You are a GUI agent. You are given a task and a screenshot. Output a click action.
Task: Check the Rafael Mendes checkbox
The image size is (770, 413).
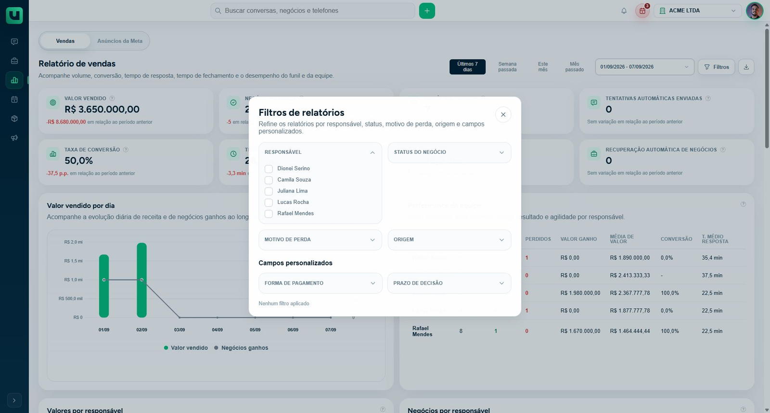point(269,213)
